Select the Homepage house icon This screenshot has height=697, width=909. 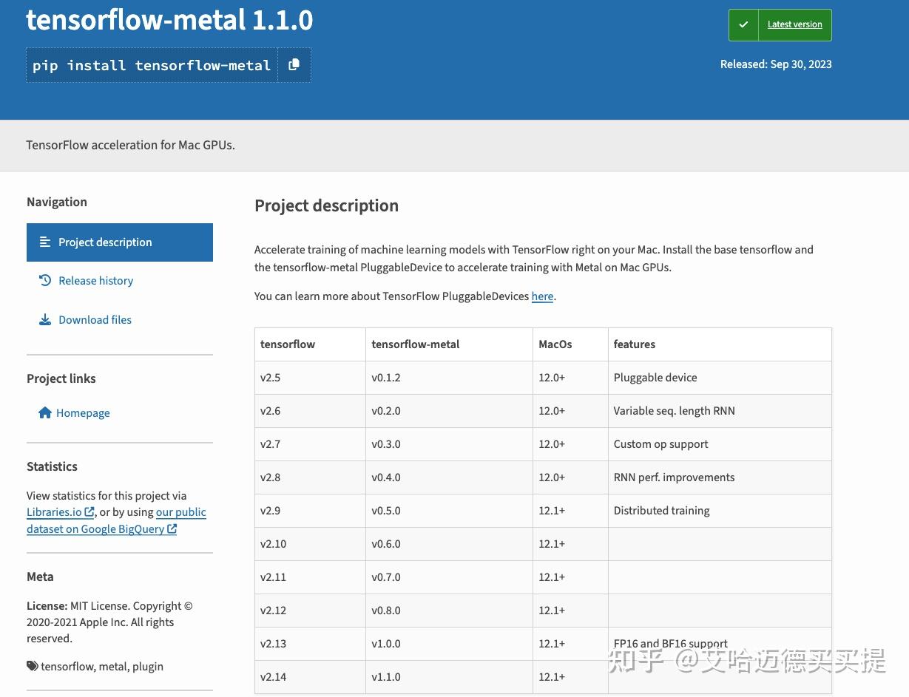(x=45, y=412)
